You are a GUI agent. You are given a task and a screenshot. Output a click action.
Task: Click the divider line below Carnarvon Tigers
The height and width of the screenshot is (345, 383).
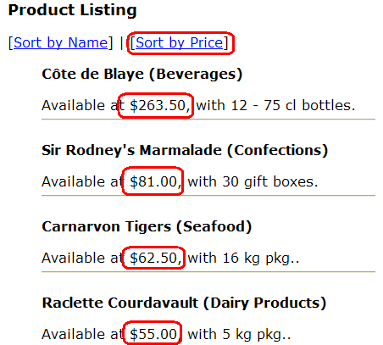[x=208, y=272]
